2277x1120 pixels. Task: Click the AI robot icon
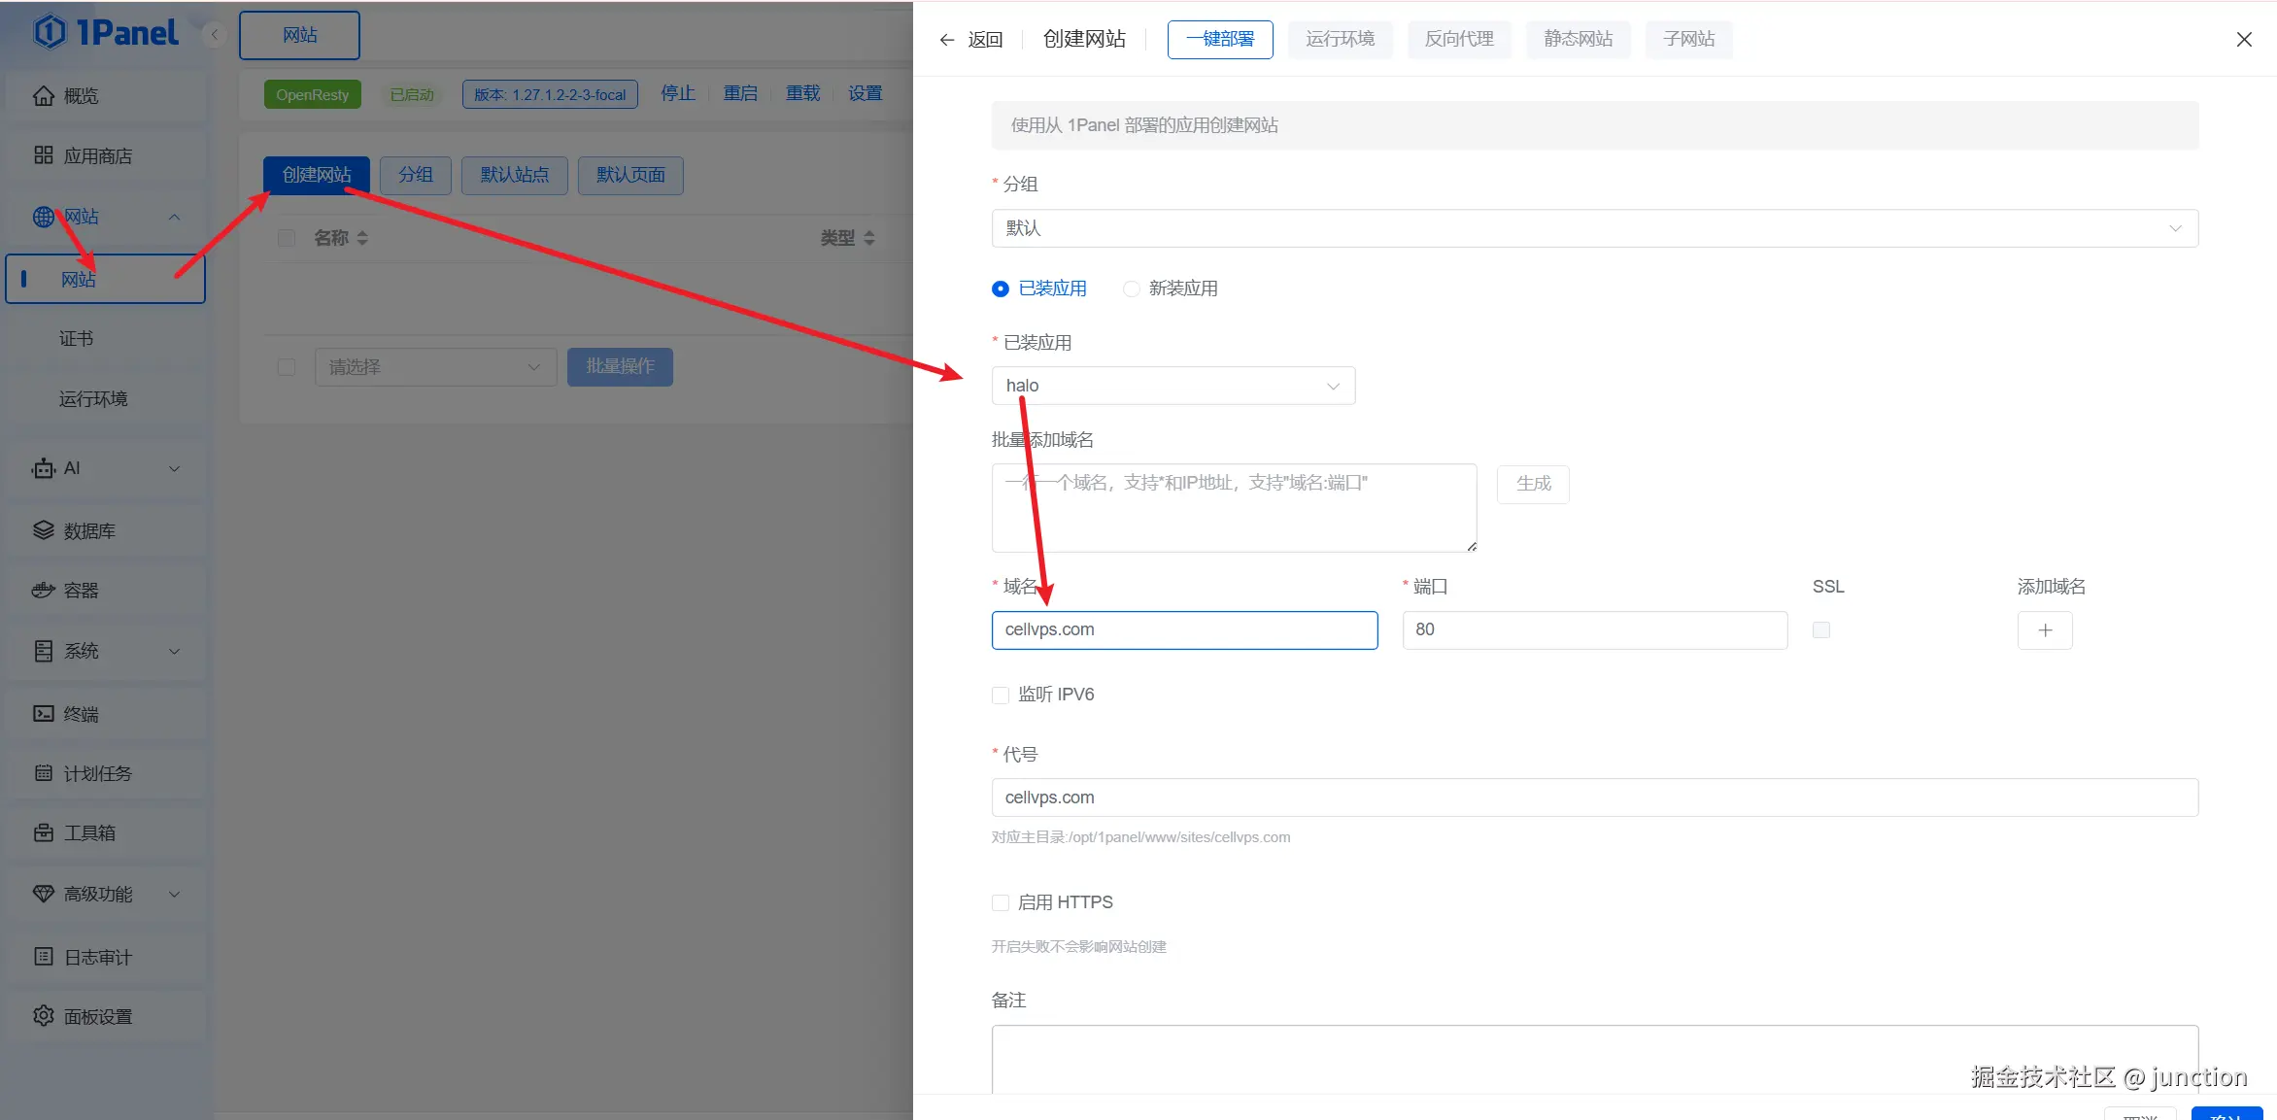coord(44,469)
